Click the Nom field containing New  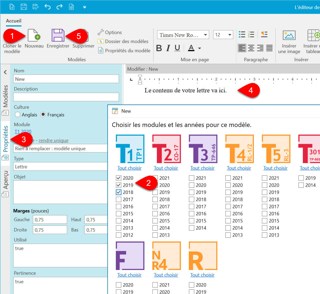pos(66,79)
